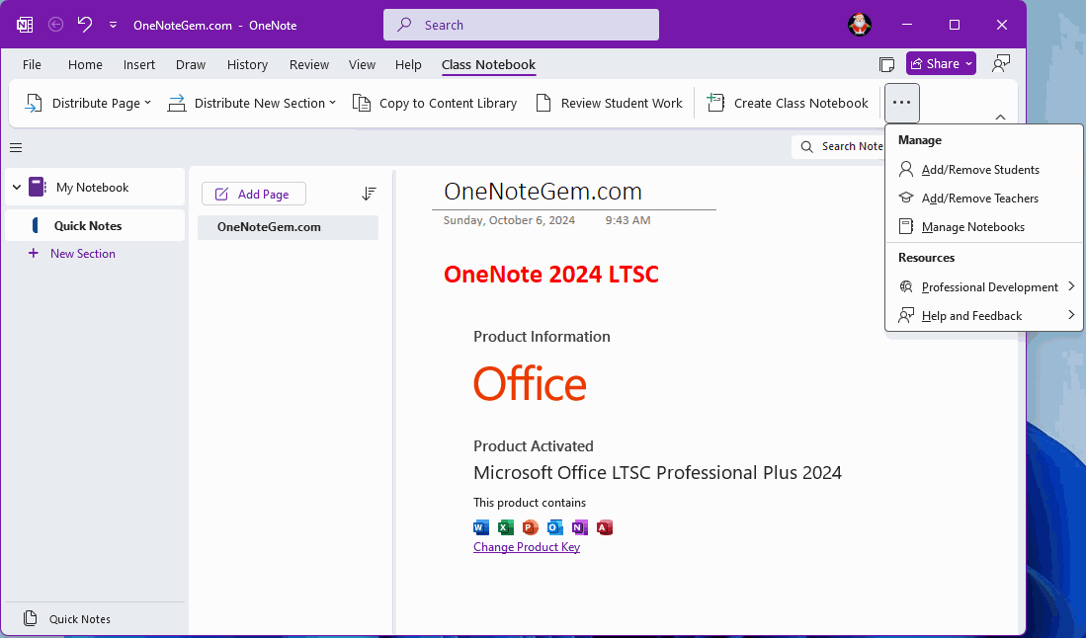This screenshot has width=1086, height=638.
Task: Click the OneNote 2024 LTSC heading
Action: point(551,274)
